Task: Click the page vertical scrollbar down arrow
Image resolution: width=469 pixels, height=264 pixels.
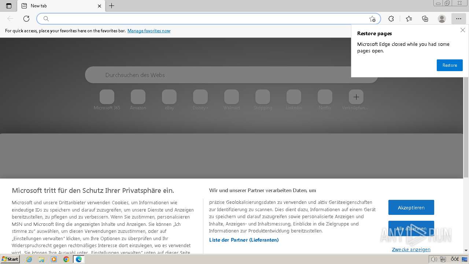Action: coord(466,250)
